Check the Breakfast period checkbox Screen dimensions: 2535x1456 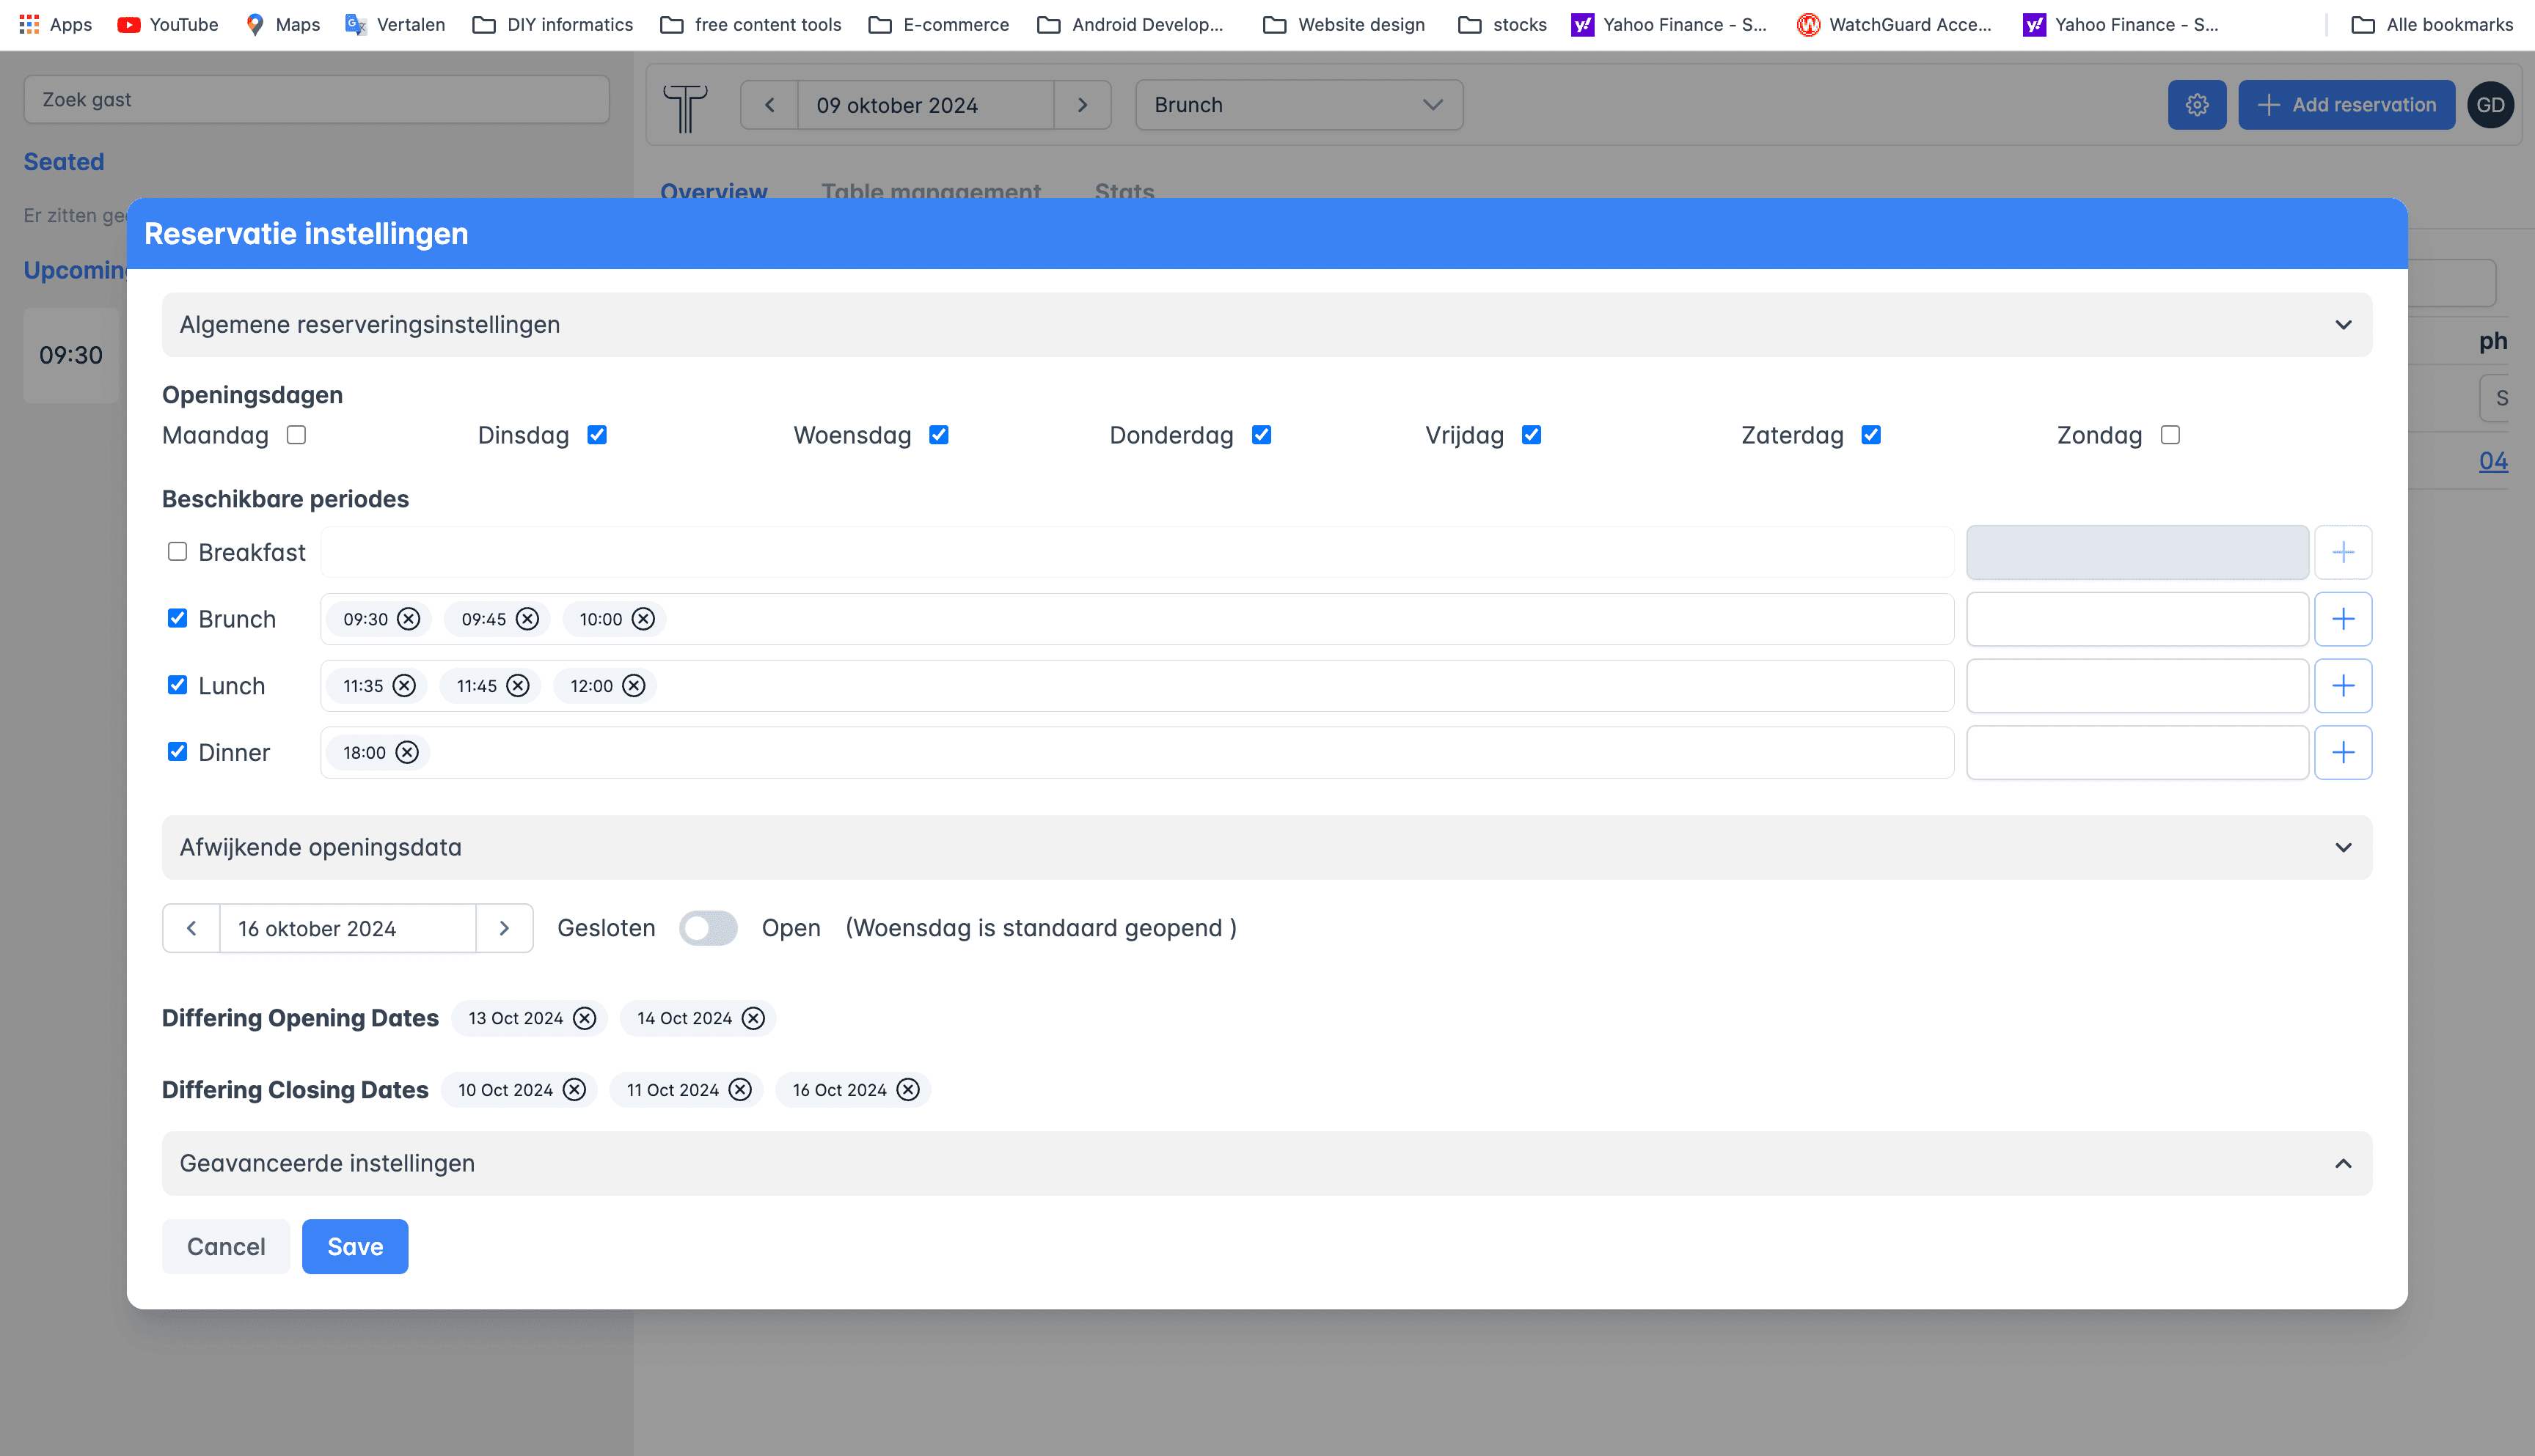pos(177,551)
